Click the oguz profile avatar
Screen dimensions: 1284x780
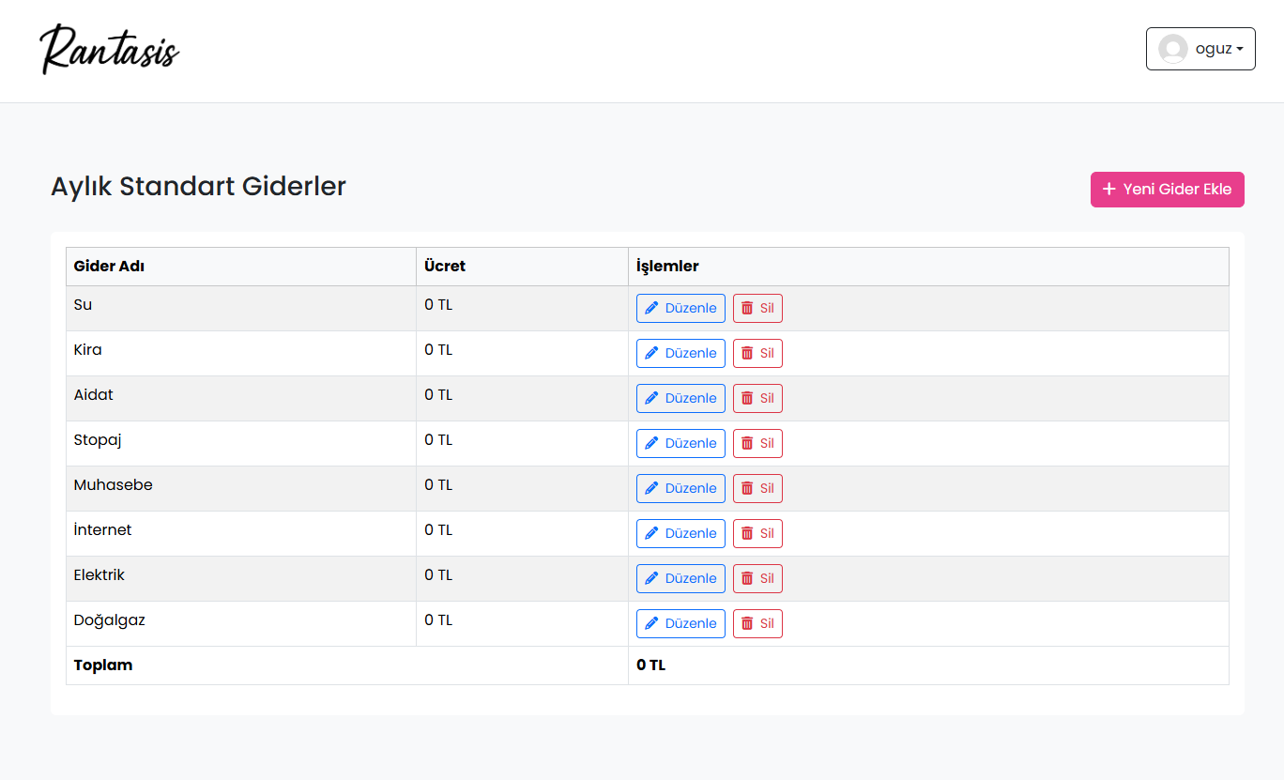pyautogui.click(x=1173, y=49)
